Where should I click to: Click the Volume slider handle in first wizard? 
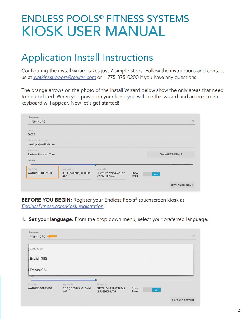click(x=96, y=164)
